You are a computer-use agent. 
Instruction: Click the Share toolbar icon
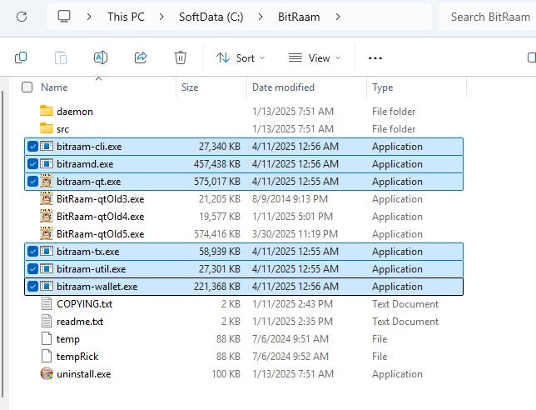[141, 57]
